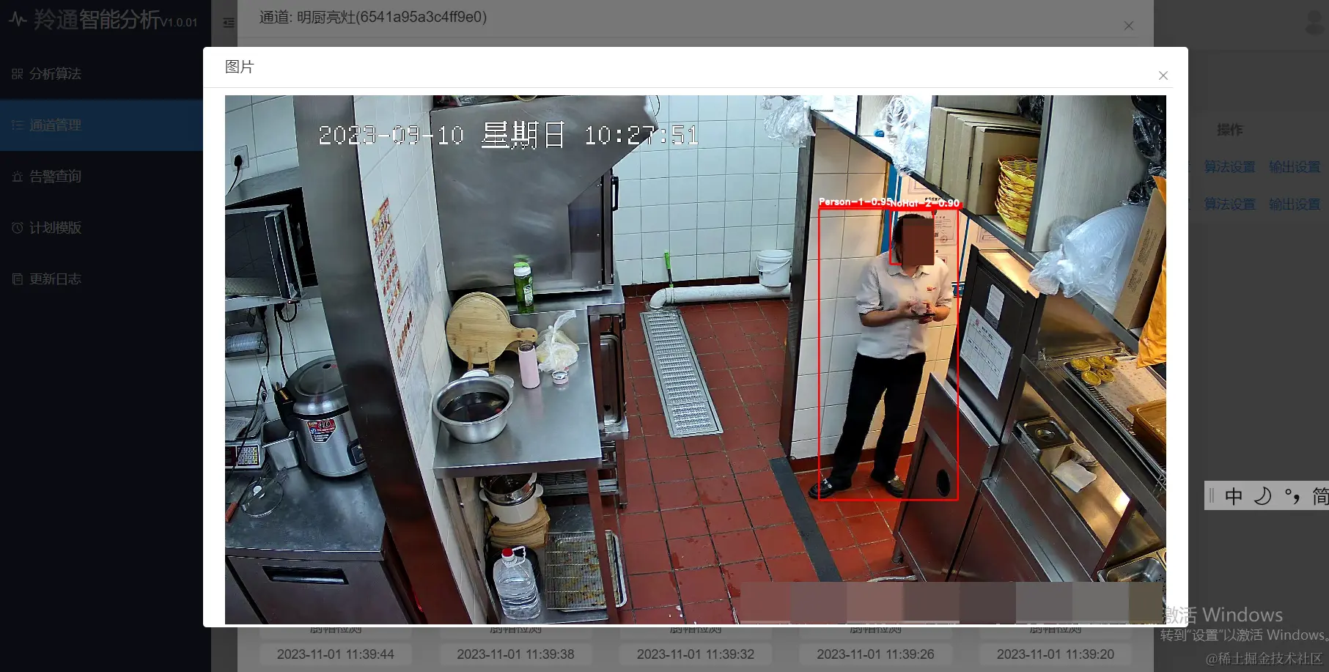
Task: Select the 2023-11-01 11:39:26 timestamp
Action: [875, 654]
